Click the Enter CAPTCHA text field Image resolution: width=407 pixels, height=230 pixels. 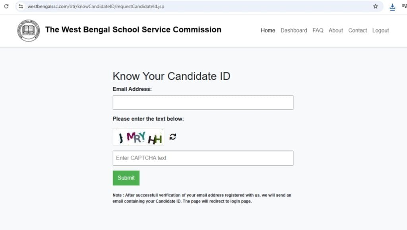203,158
